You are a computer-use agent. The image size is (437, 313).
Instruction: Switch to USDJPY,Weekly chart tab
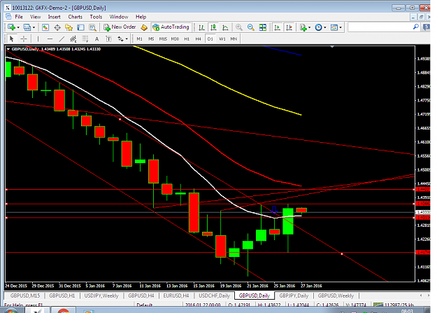point(101,295)
